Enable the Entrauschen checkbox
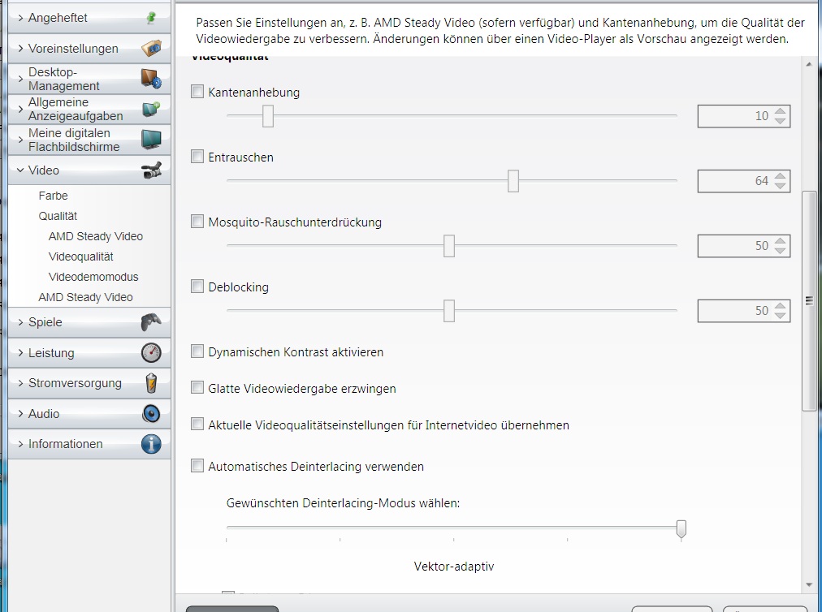Image resolution: width=822 pixels, height=612 pixels. tap(197, 157)
